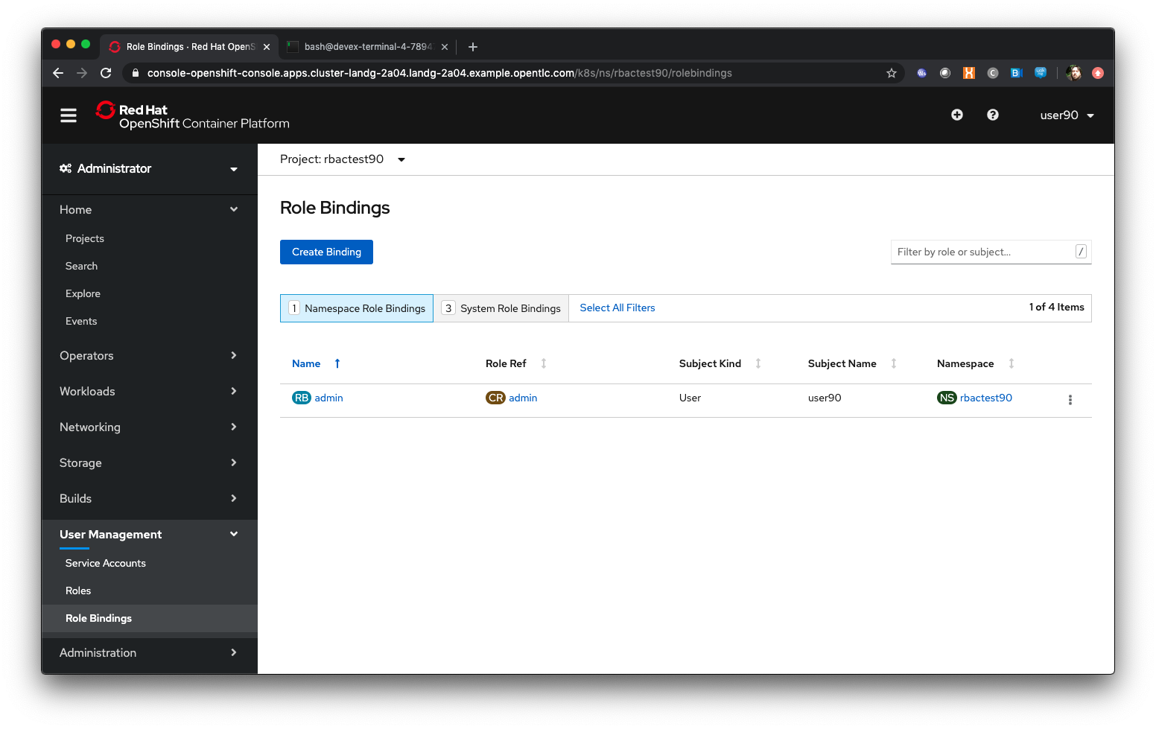Click the Red Hat OpenShift logo

(x=193, y=115)
